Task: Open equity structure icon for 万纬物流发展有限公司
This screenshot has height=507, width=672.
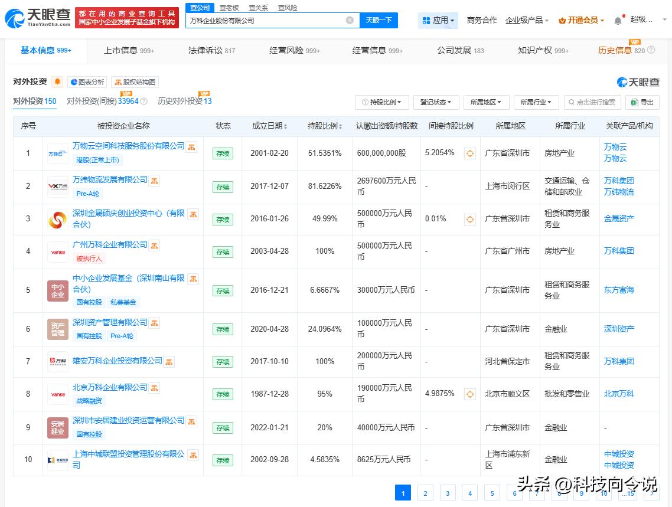Action: pos(154,181)
